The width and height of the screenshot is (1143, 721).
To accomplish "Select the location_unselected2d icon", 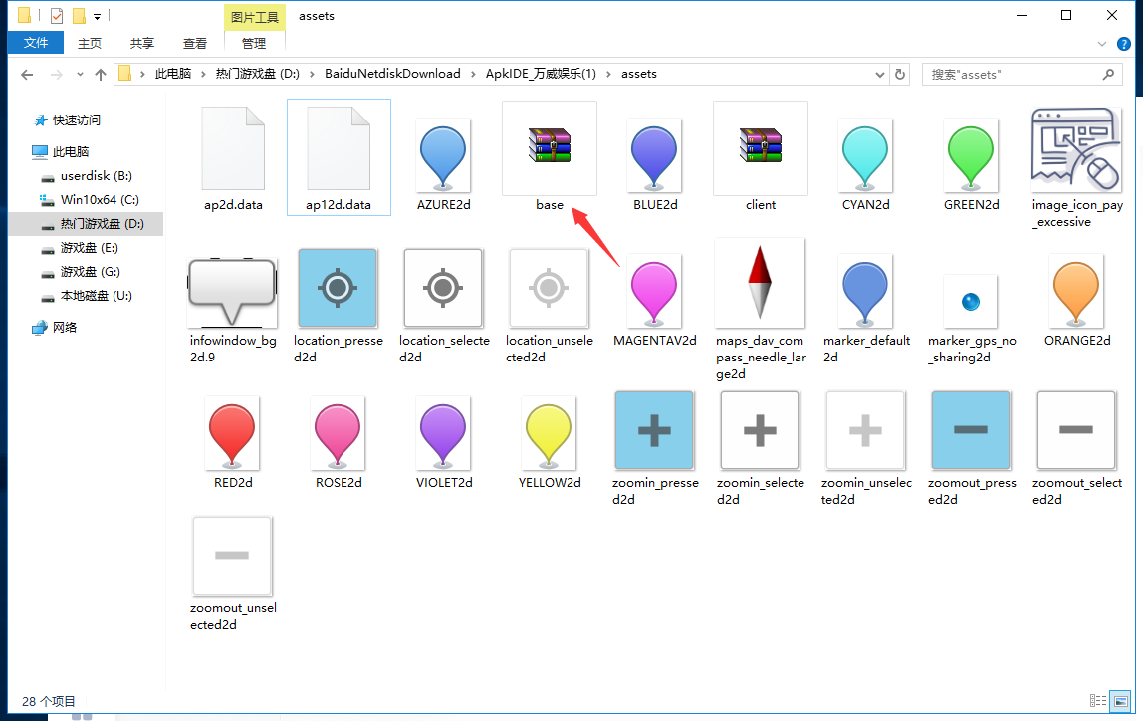I will pyautogui.click(x=549, y=288).
